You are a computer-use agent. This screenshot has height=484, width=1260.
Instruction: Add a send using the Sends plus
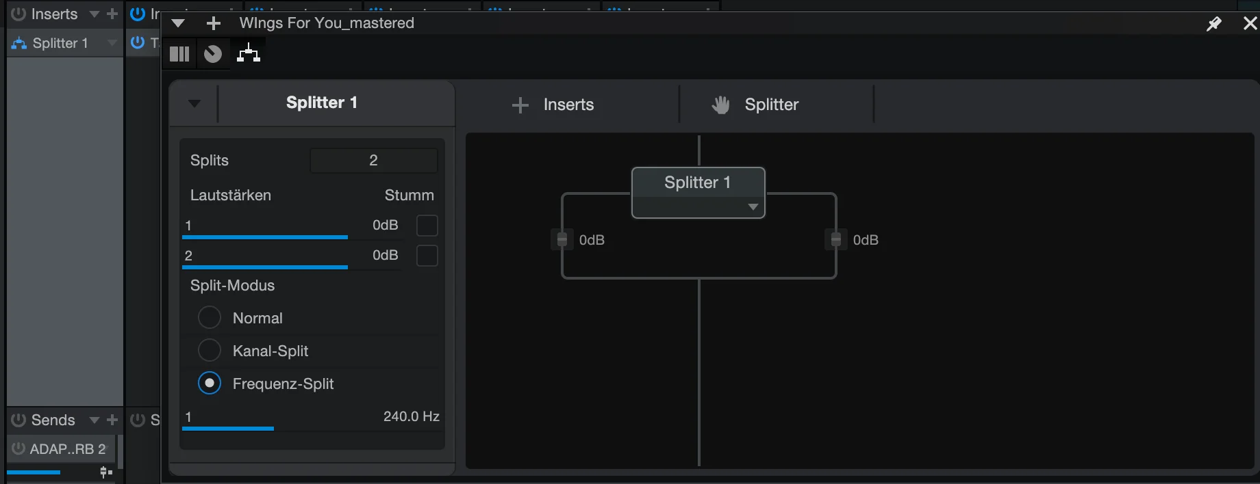coord(112,420)
